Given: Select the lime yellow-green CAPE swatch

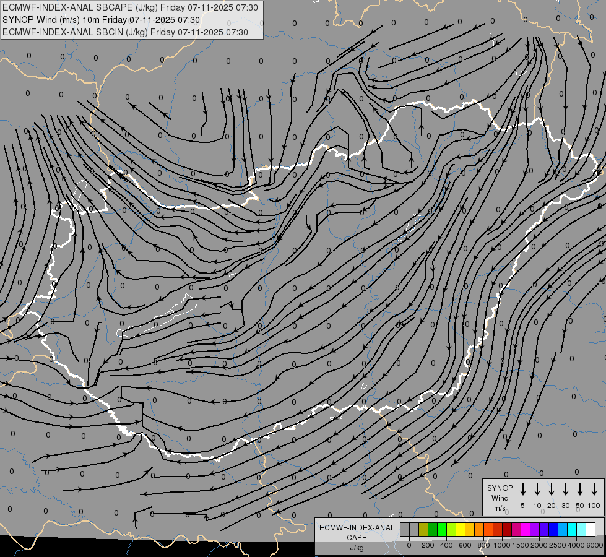Looking at the screenshot, I should click(x=451, y=529).
